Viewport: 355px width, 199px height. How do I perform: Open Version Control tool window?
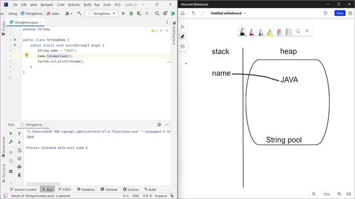click(x=23, y=190)
